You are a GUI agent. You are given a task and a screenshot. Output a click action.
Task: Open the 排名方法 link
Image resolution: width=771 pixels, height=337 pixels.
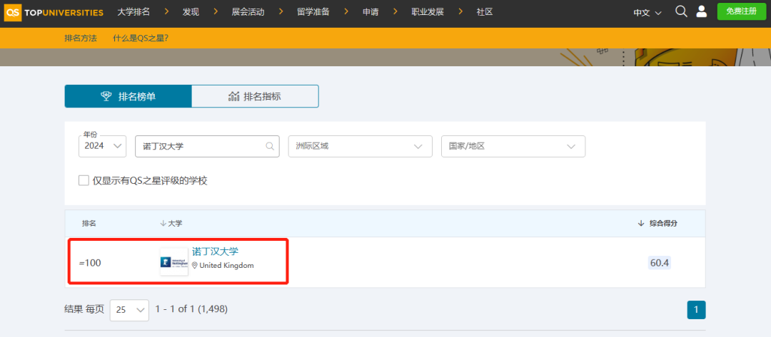(x=81, y=38)
